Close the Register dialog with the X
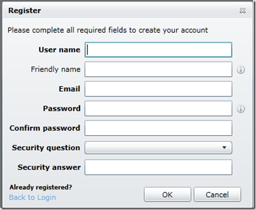The image size is (256, 210). pyautogui.click(x=242, y=10)
